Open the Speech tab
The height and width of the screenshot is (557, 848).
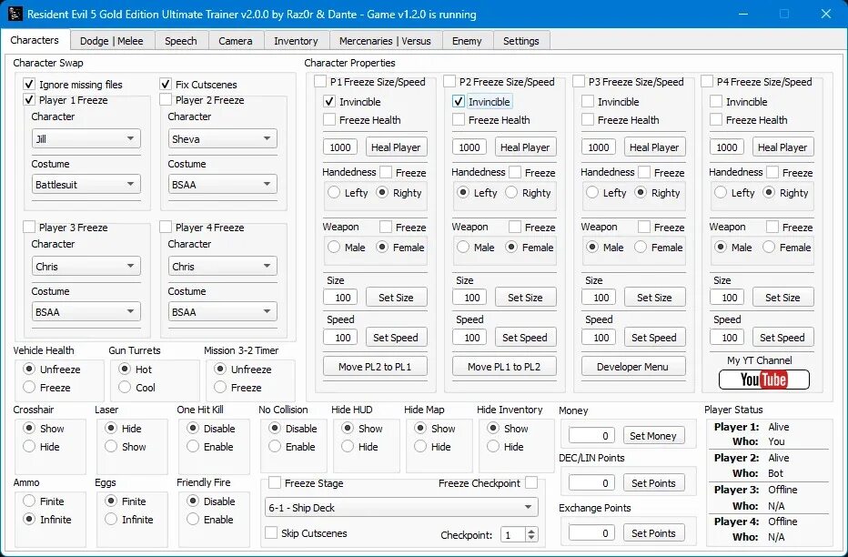pyautogui.click(x=181, y=41)
